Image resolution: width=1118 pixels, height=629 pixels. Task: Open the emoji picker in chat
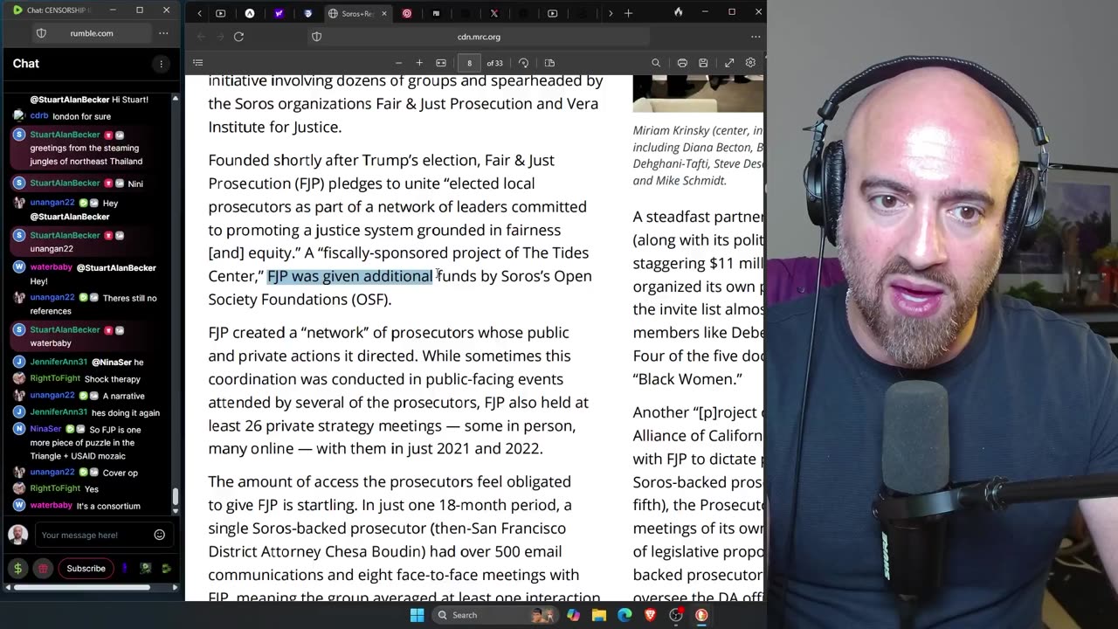(160, 535)
